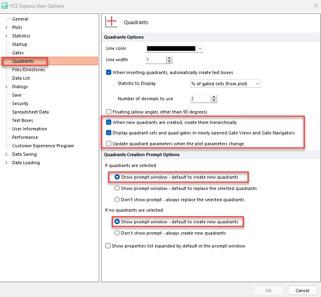Click the black Line color swatch

click(x=171, y=49)
